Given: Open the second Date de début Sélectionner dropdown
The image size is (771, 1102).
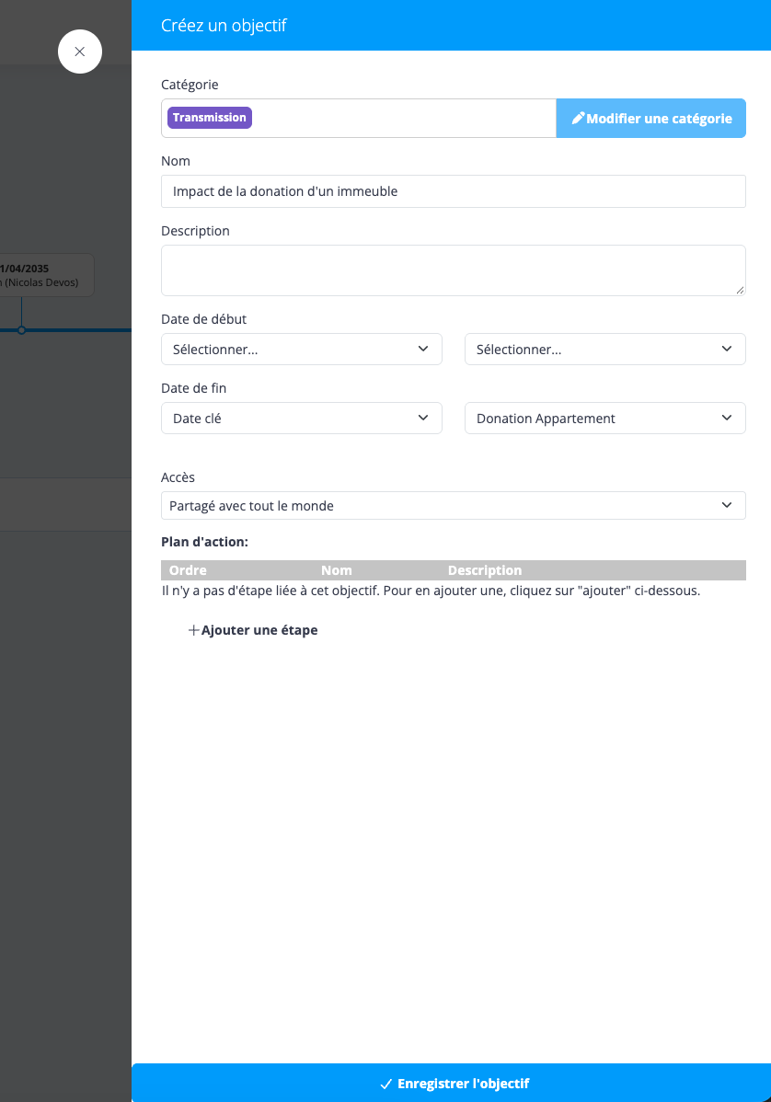Looking at the screenshot, I should (x=605, y=350).
